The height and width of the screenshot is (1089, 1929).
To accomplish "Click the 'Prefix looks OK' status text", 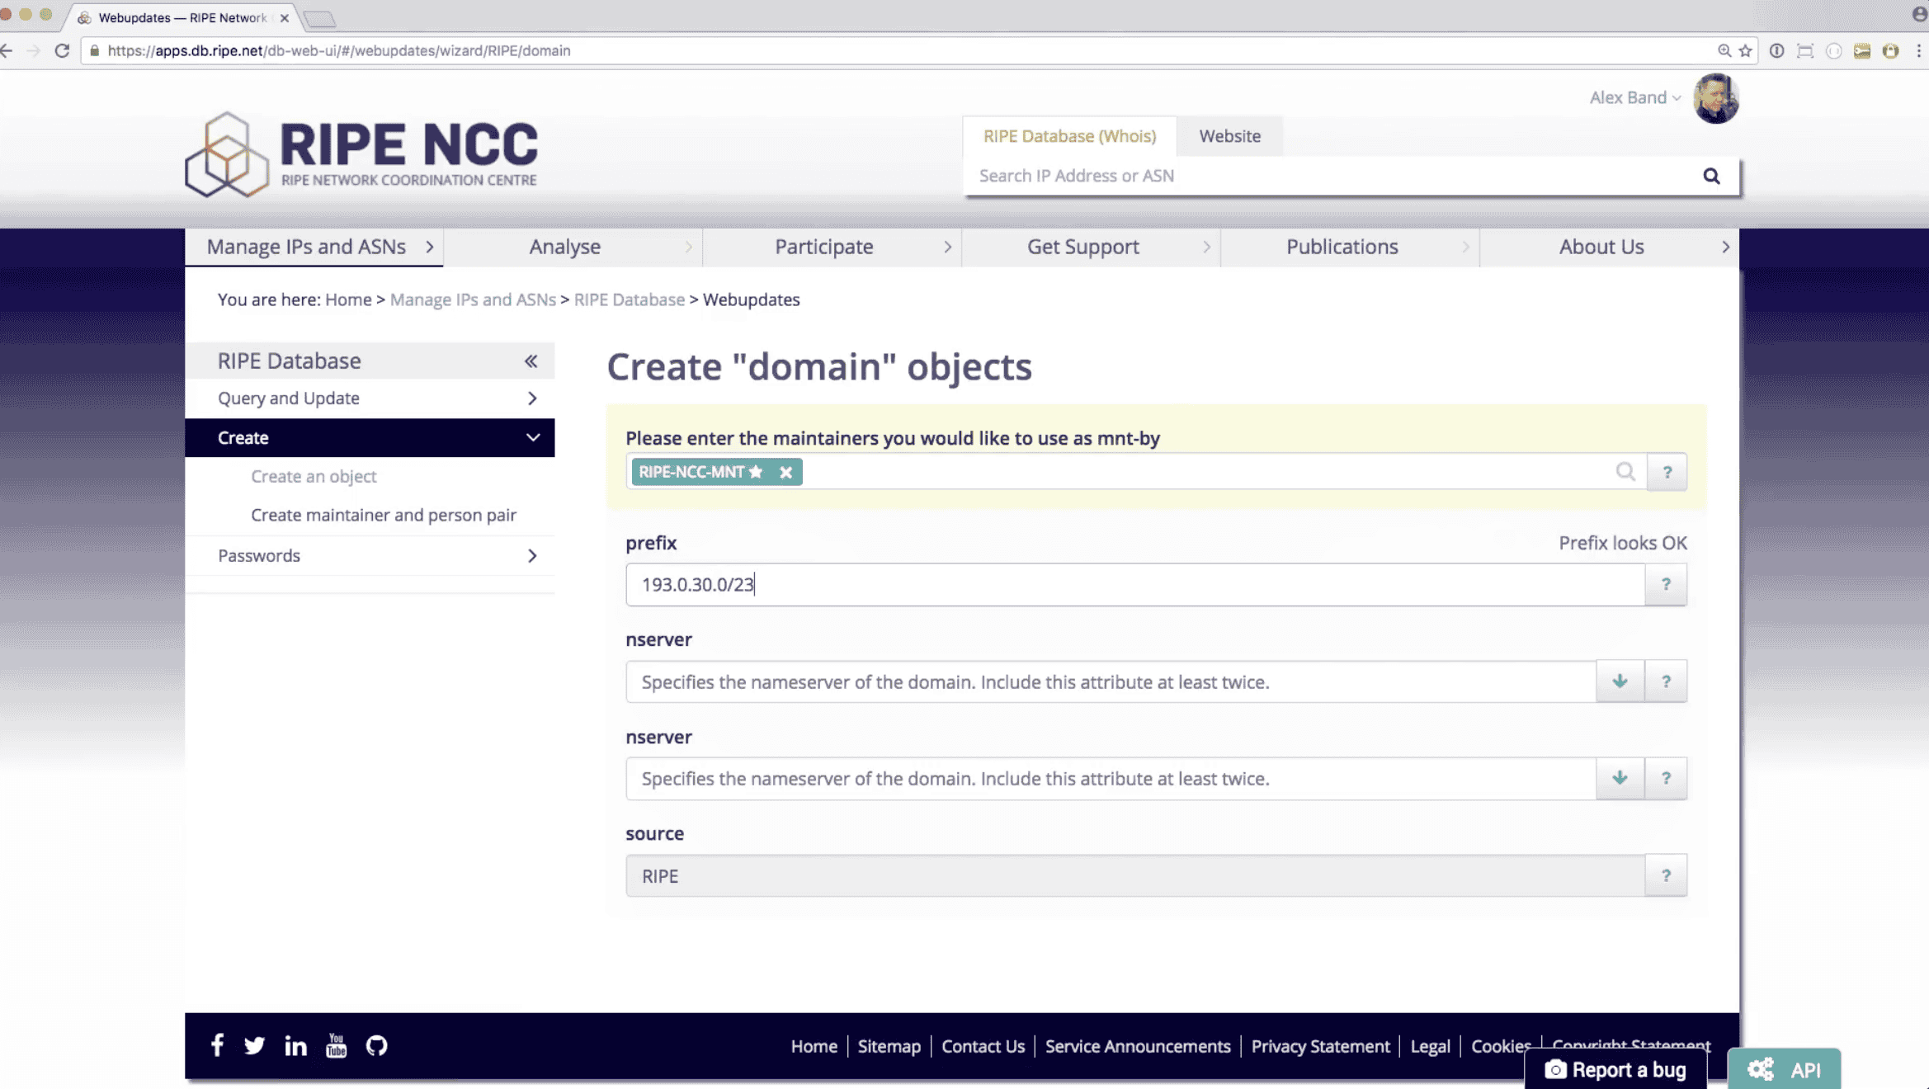I will (1622, 543).
